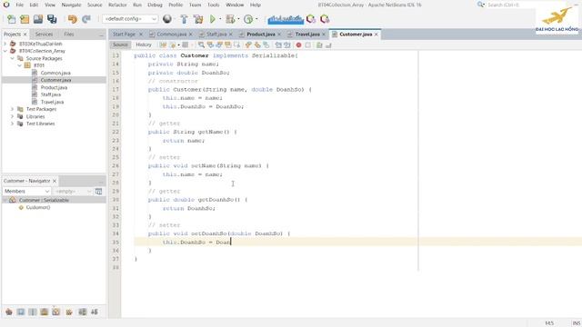Image resolution: width=582 pixels, height=327 pixels.
Task: Click the Uncomment editor toolbar icon
Action: [x=328, y=45]
